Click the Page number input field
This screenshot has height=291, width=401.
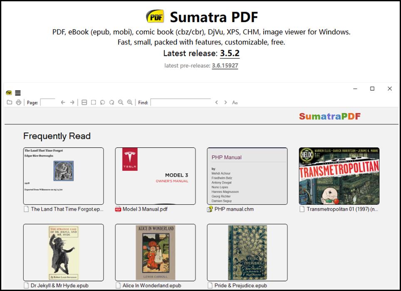(x=48, y=102)
